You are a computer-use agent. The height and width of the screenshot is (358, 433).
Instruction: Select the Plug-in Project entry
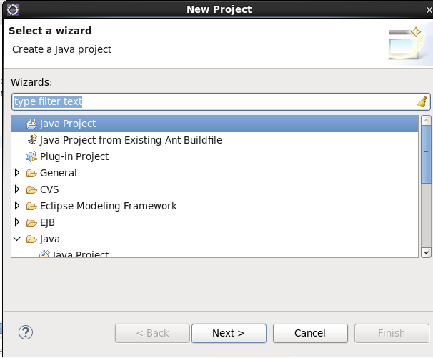(74, 156)
